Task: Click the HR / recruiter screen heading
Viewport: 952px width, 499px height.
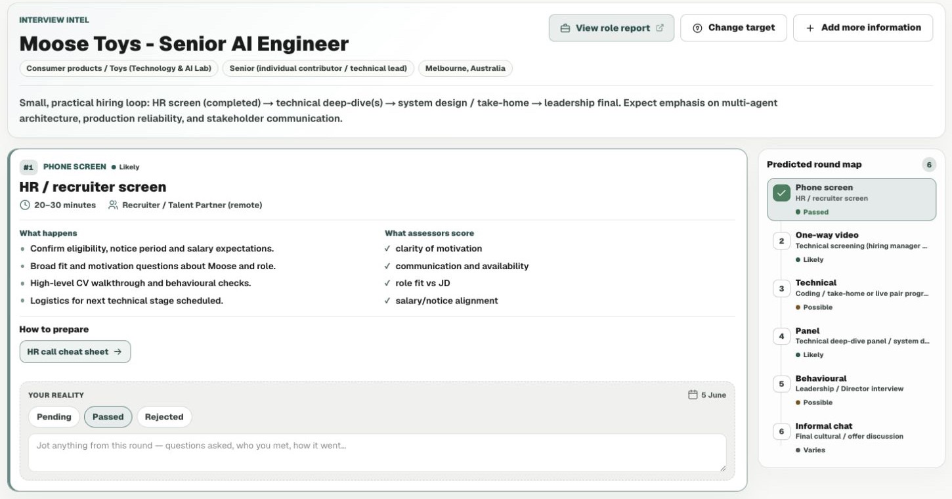Action: 93,187
